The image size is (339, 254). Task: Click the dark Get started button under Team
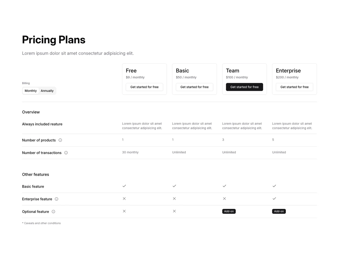(x=244, y=87)
